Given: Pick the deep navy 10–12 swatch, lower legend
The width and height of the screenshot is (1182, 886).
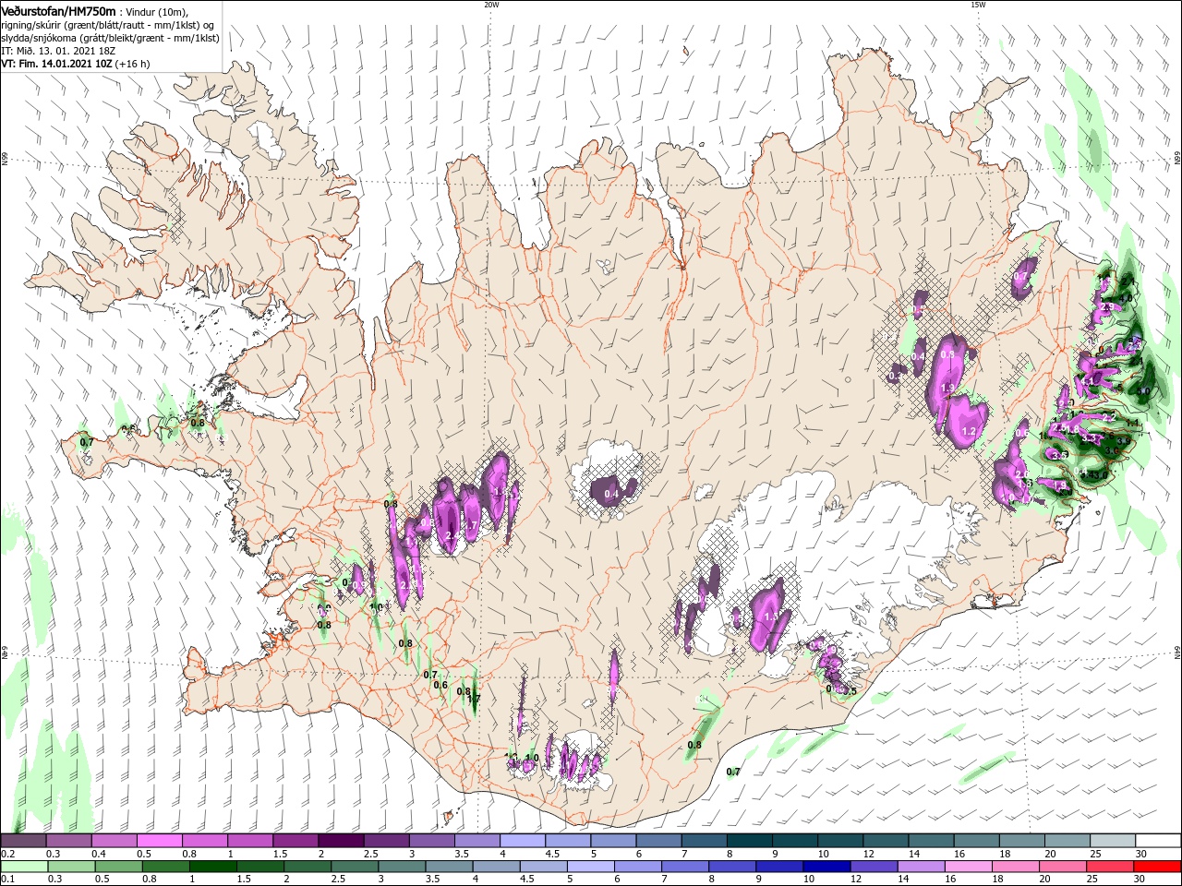Looking at the screenshot, I should point(827,867).
